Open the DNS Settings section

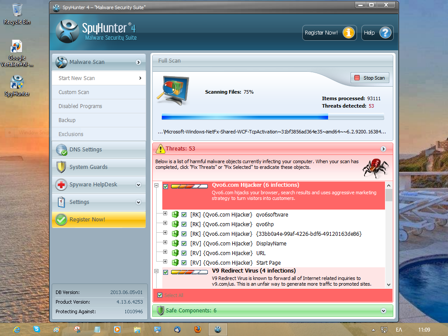click(99, 150)
